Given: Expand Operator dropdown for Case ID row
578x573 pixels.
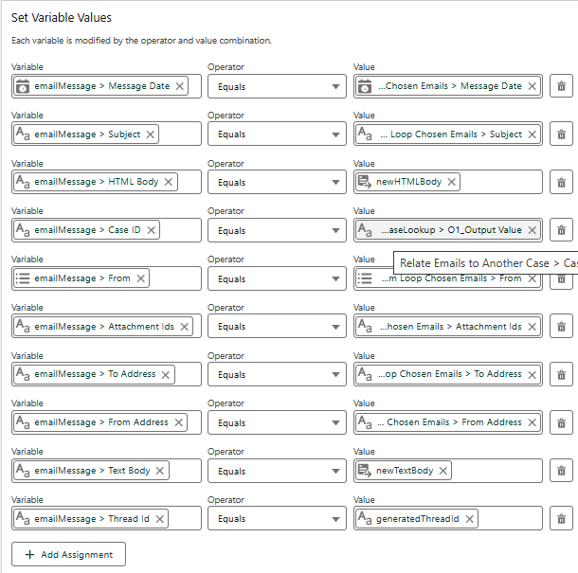Looking at the screenshot, I should (277, 230).
